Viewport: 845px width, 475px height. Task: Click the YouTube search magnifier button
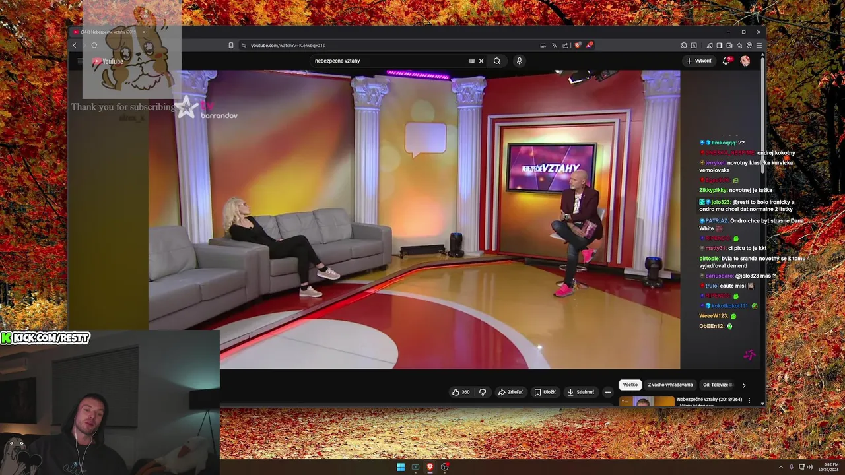(497, 61)
